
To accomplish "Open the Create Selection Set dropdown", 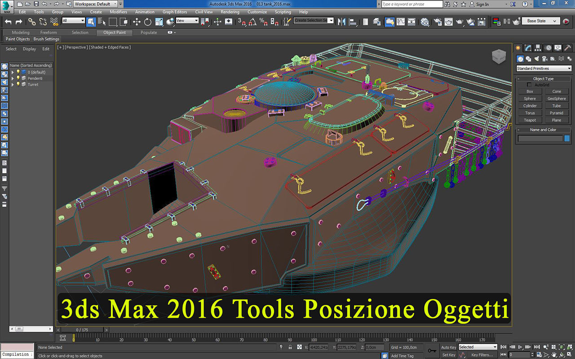I will pos(314,21).
